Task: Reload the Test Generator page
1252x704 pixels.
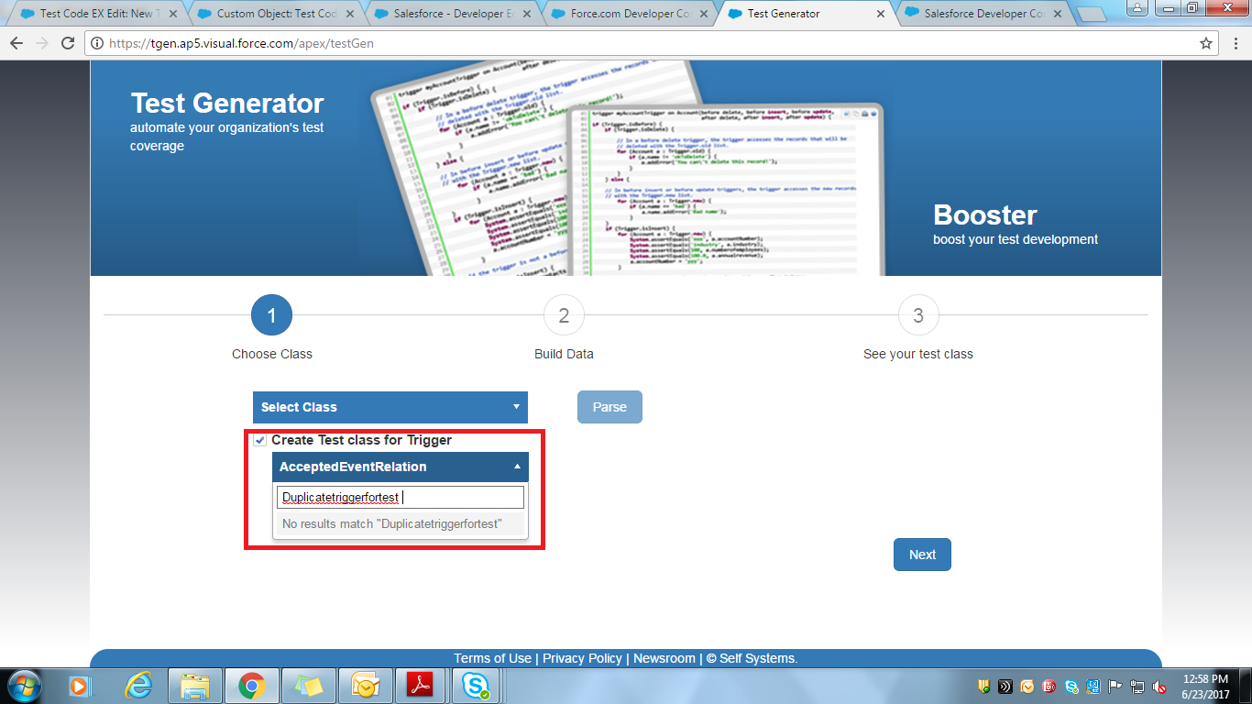Action: click(68, 43)
